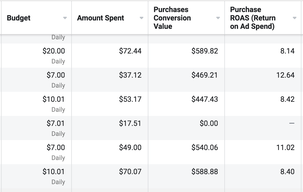Select the Budget column header
This screenshot has height=192, width=303.
pyautogui.click(x=19, y=18)
